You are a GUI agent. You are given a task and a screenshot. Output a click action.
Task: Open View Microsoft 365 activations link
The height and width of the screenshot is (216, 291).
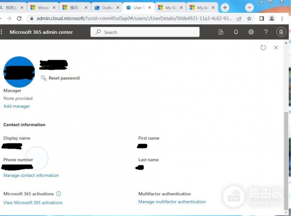(33, 202)
